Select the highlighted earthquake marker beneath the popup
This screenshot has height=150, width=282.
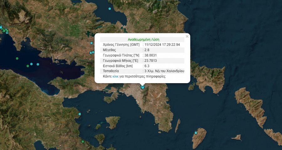tap(143, 87)
